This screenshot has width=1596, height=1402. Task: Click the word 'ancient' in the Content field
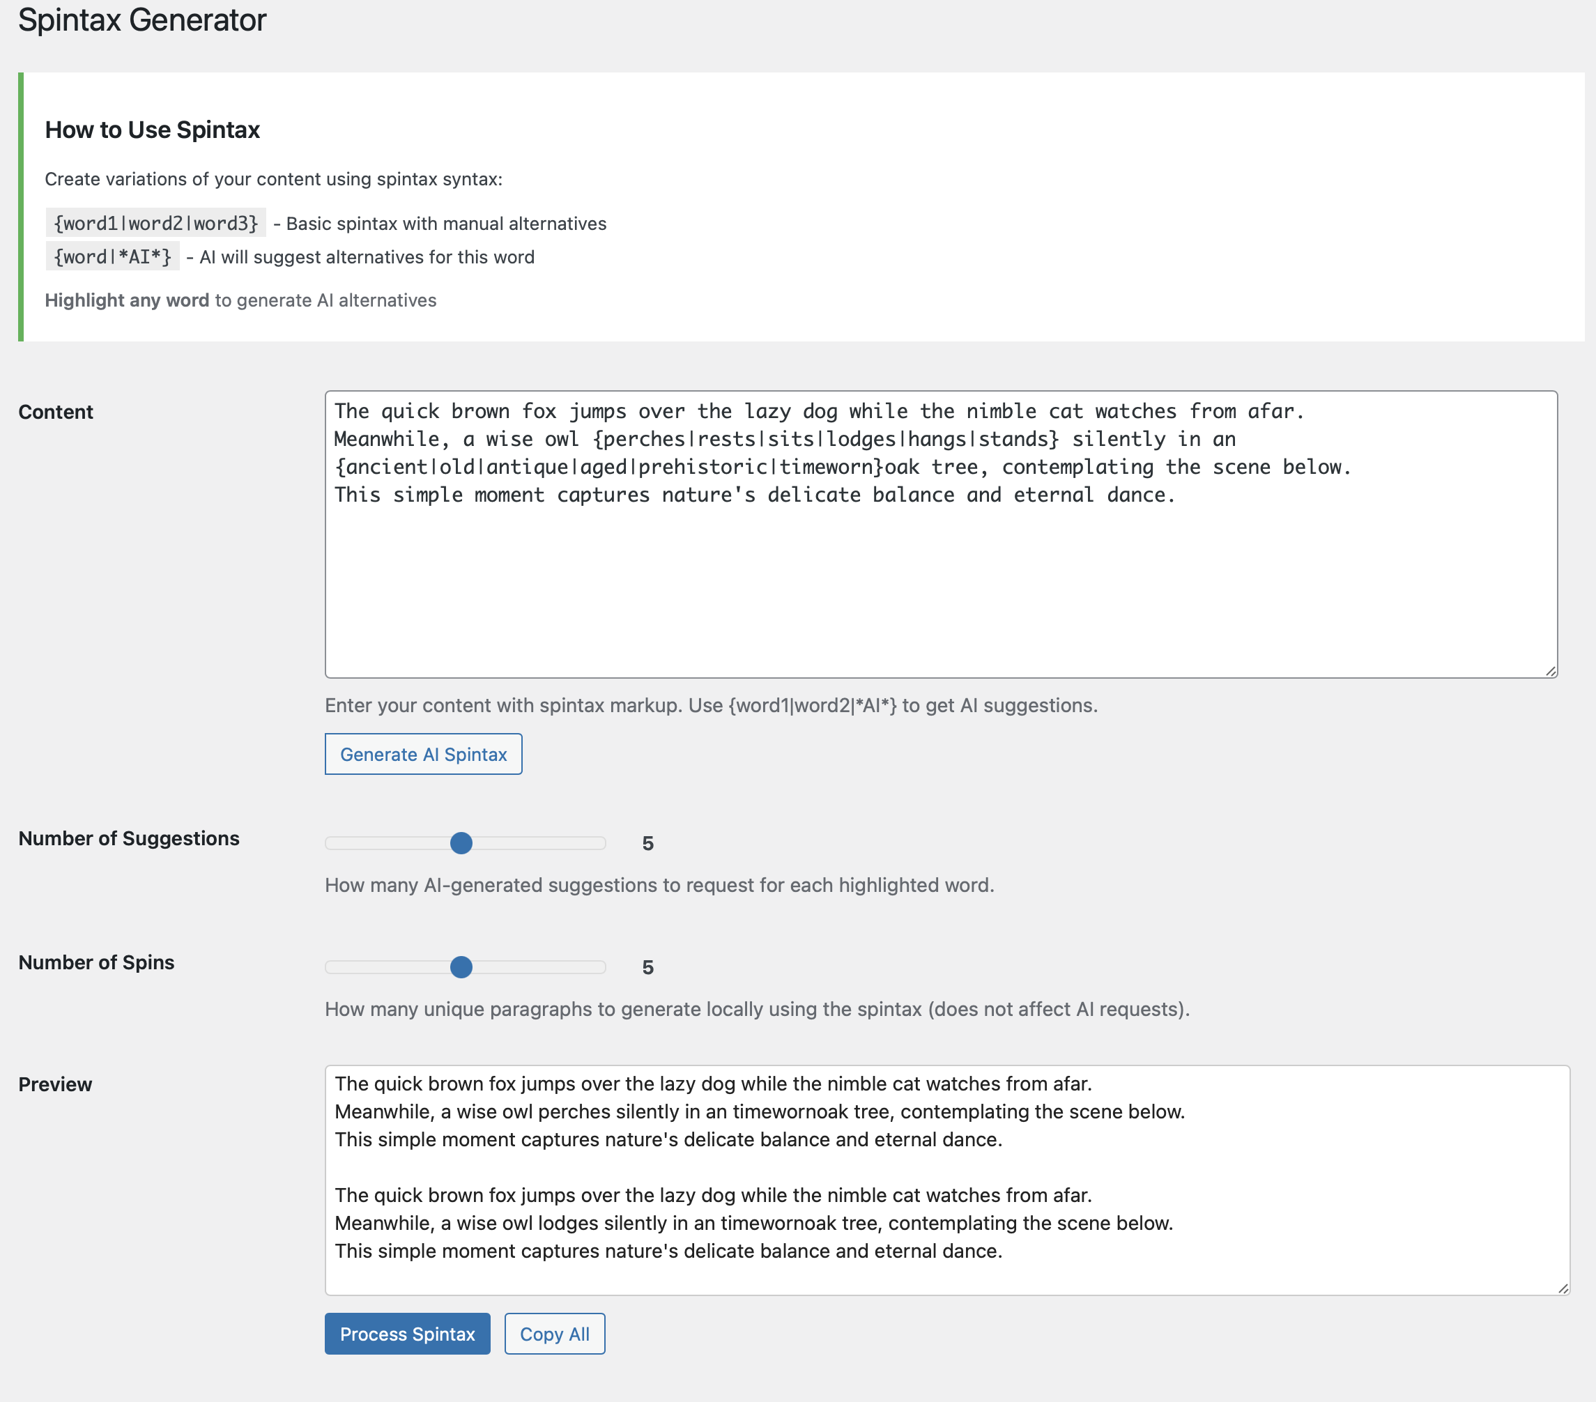pyautogui.click(x=387, y=468)
